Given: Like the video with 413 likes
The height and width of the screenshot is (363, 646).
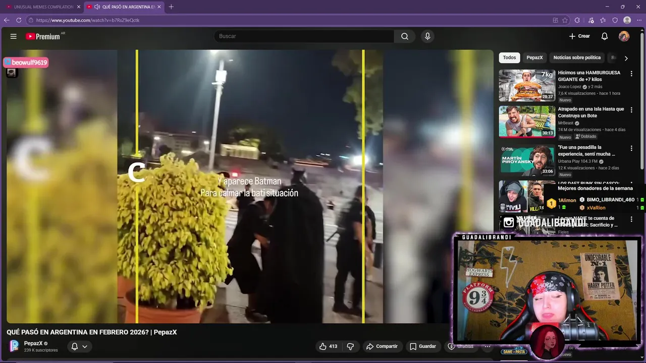Looking at the screenshot, I should tap(328, 346).
